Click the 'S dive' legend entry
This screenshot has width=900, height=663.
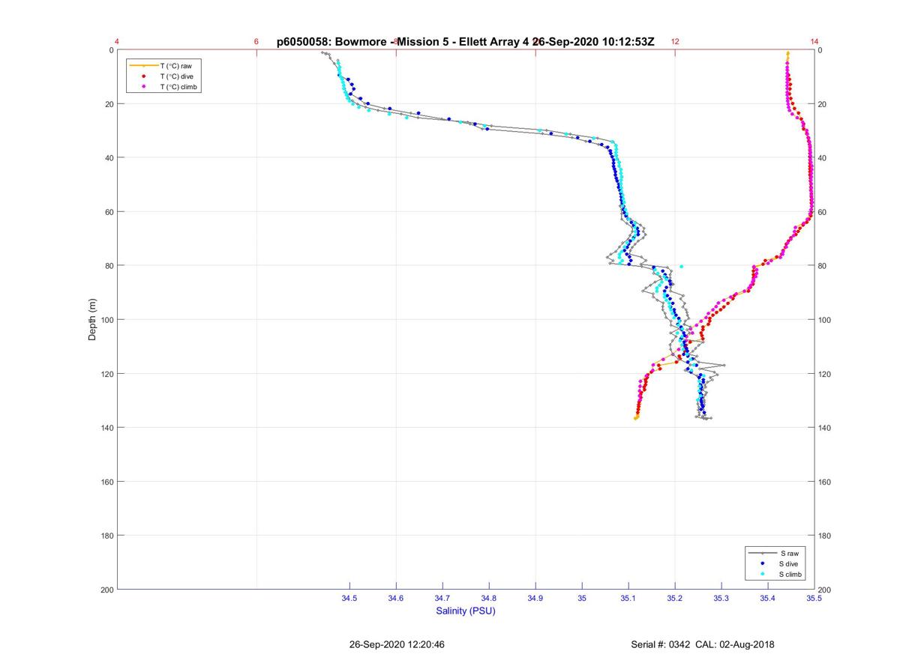(790, 563)
